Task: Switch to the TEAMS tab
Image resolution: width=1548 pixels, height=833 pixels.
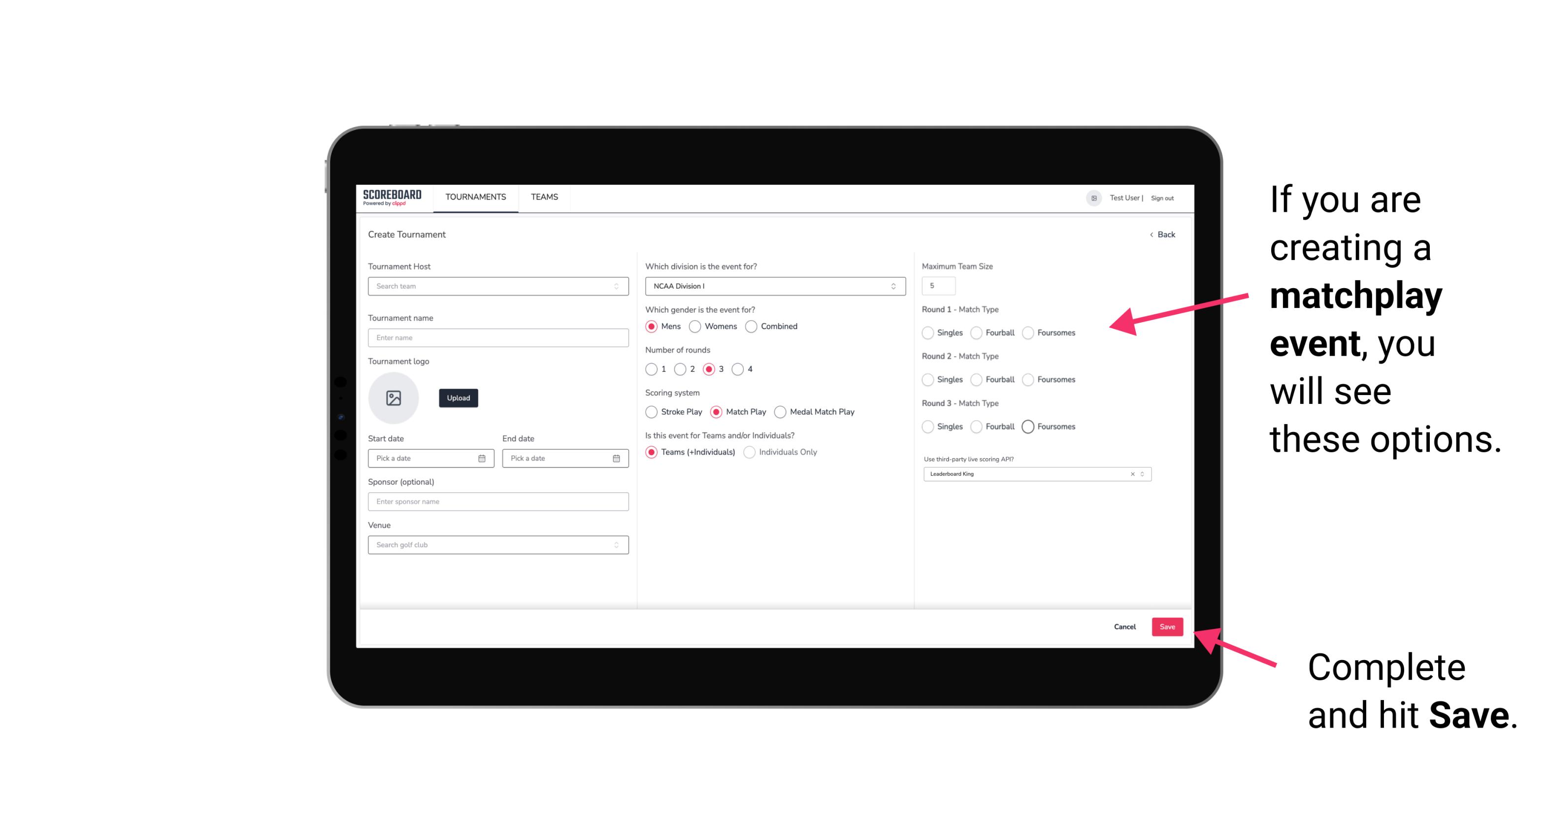Action: coord(543,197)
